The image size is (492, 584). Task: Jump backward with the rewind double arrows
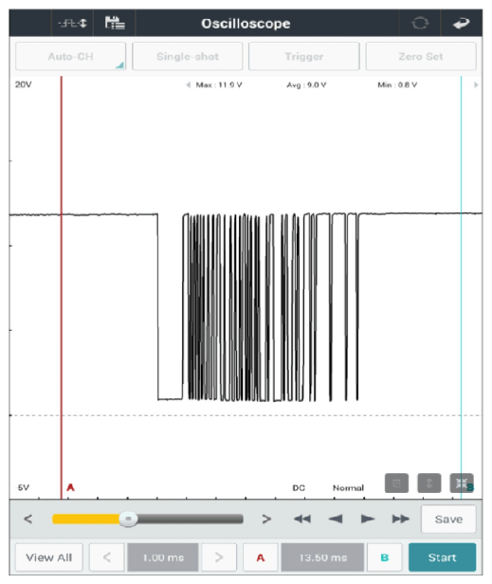pyautogui.click(x=302, y=519)
